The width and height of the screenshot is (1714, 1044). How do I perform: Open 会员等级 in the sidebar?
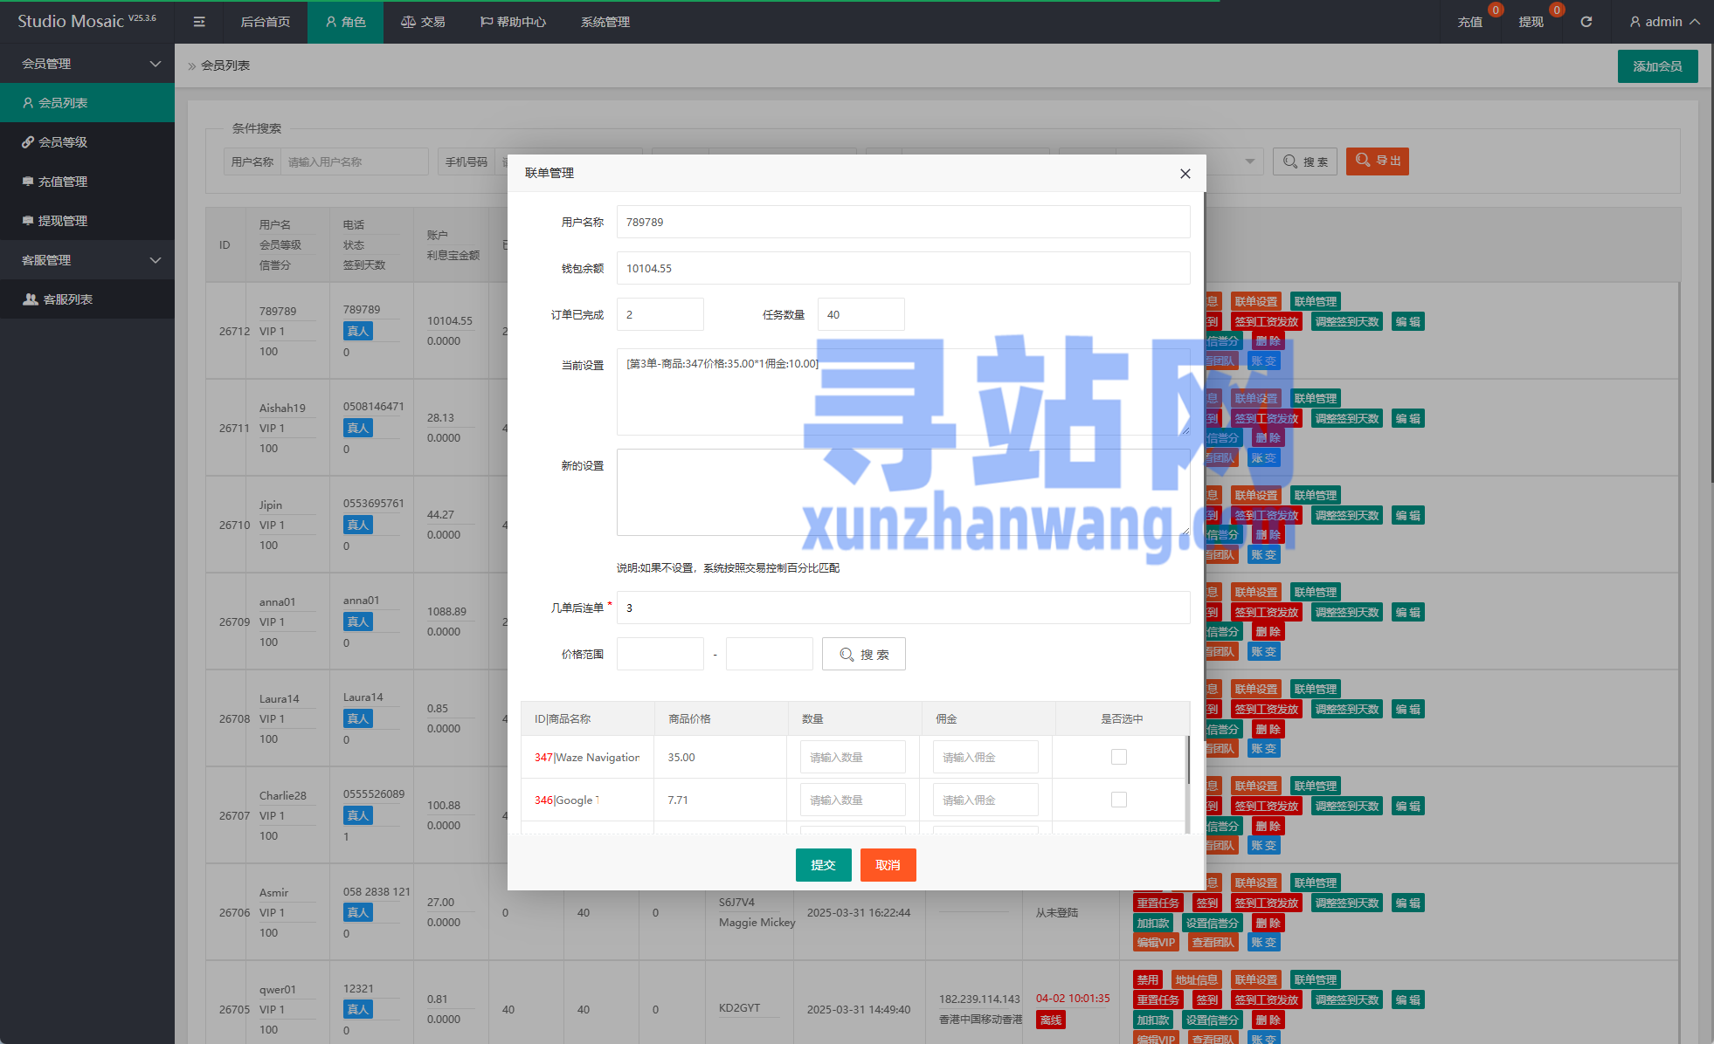87,142
